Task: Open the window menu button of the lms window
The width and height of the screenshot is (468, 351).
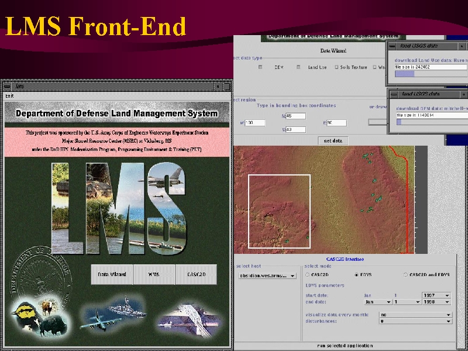Action: (7, 86)
